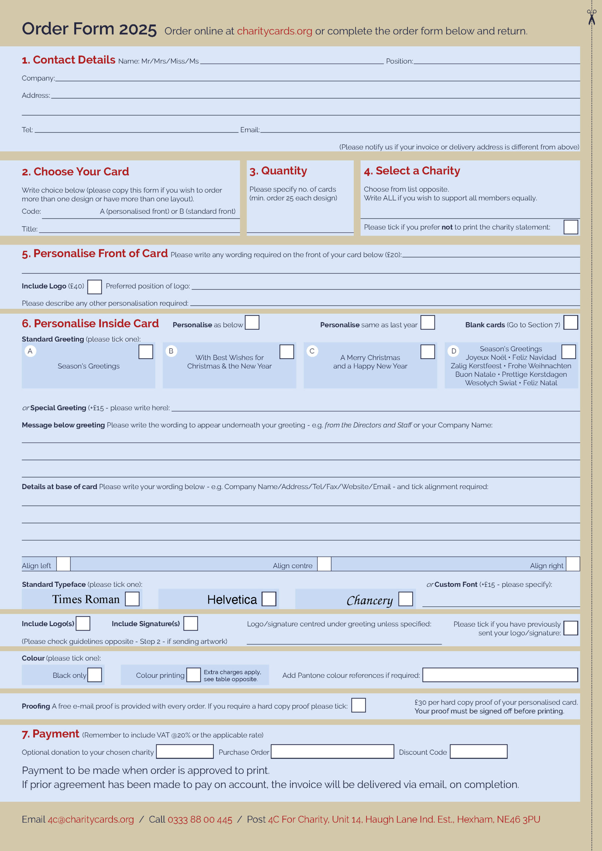Screen dimensions: 602x851
Task: Tick the hard copy proof checkbox
Action: 358,705
